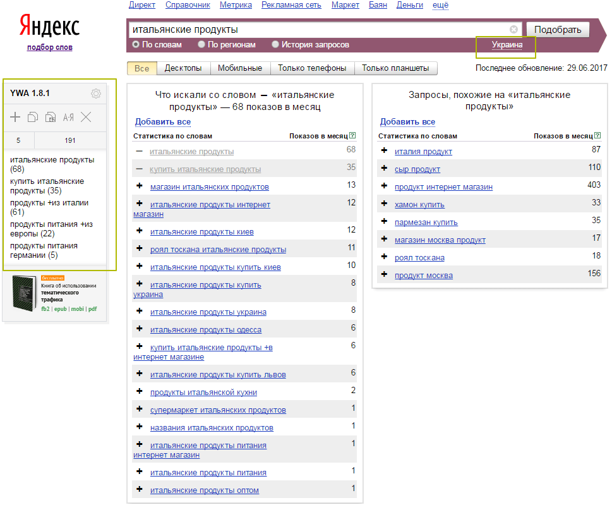This screenshot has width=612, height=505.
Task: Add 'итальянские продукты одесса' with plus icon
Action: pos(140,329)
